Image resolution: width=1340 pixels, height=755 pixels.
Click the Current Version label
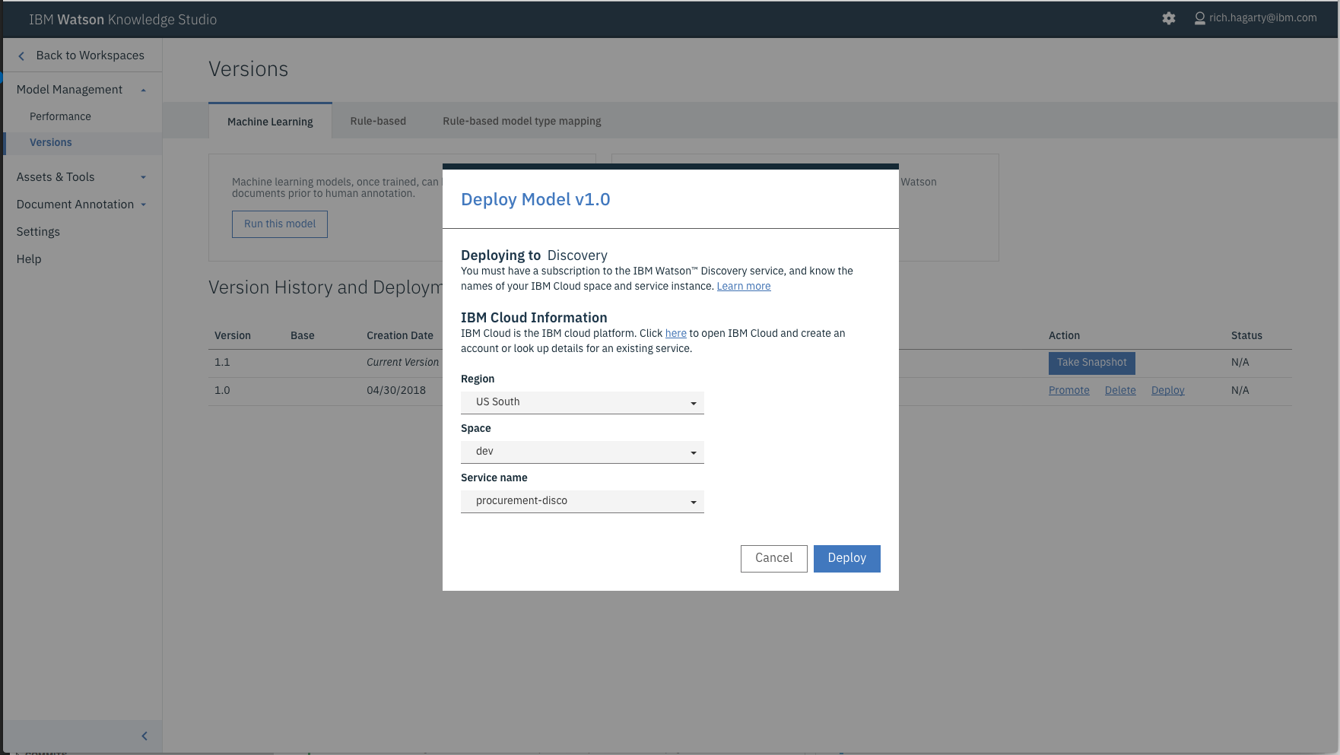point(403,362)
